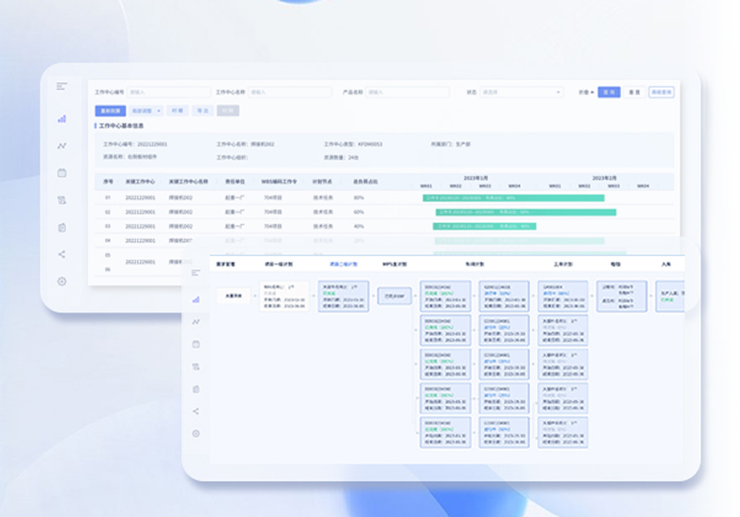Open the bar chart icon in upper sidebar
The width and height of the screenshot is (740, 517).
point(61,119)
